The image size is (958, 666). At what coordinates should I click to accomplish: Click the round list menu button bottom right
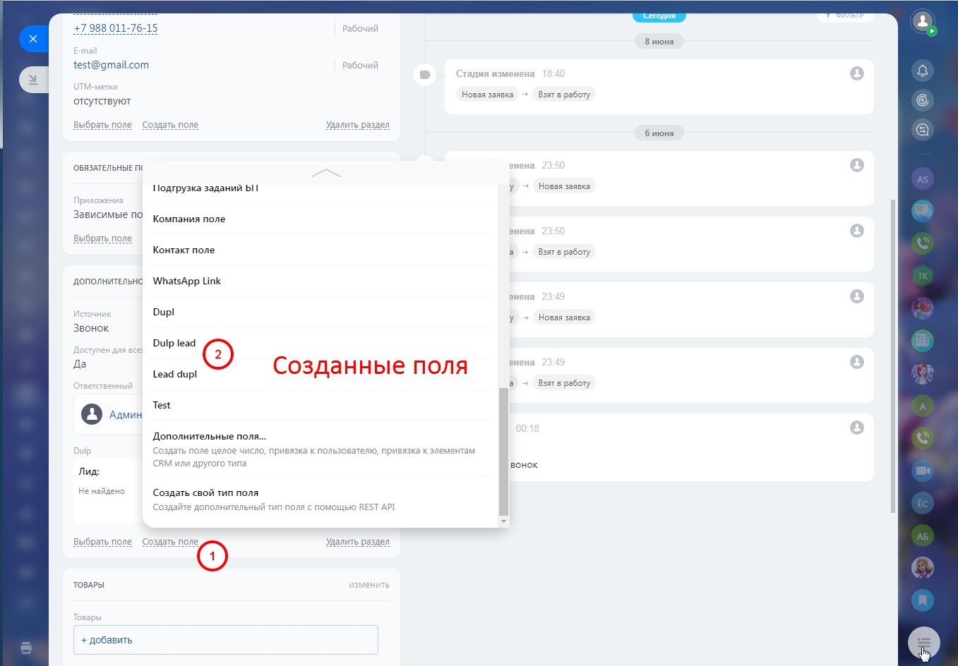click(x=923, y=643)
